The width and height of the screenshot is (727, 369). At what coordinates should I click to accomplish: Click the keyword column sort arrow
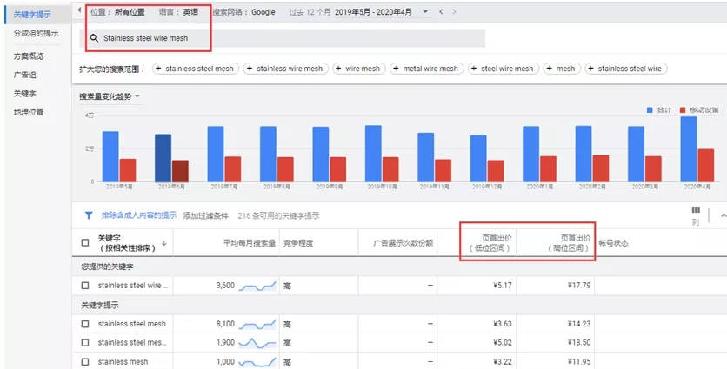pyautogui.click(x=164, y=243)
